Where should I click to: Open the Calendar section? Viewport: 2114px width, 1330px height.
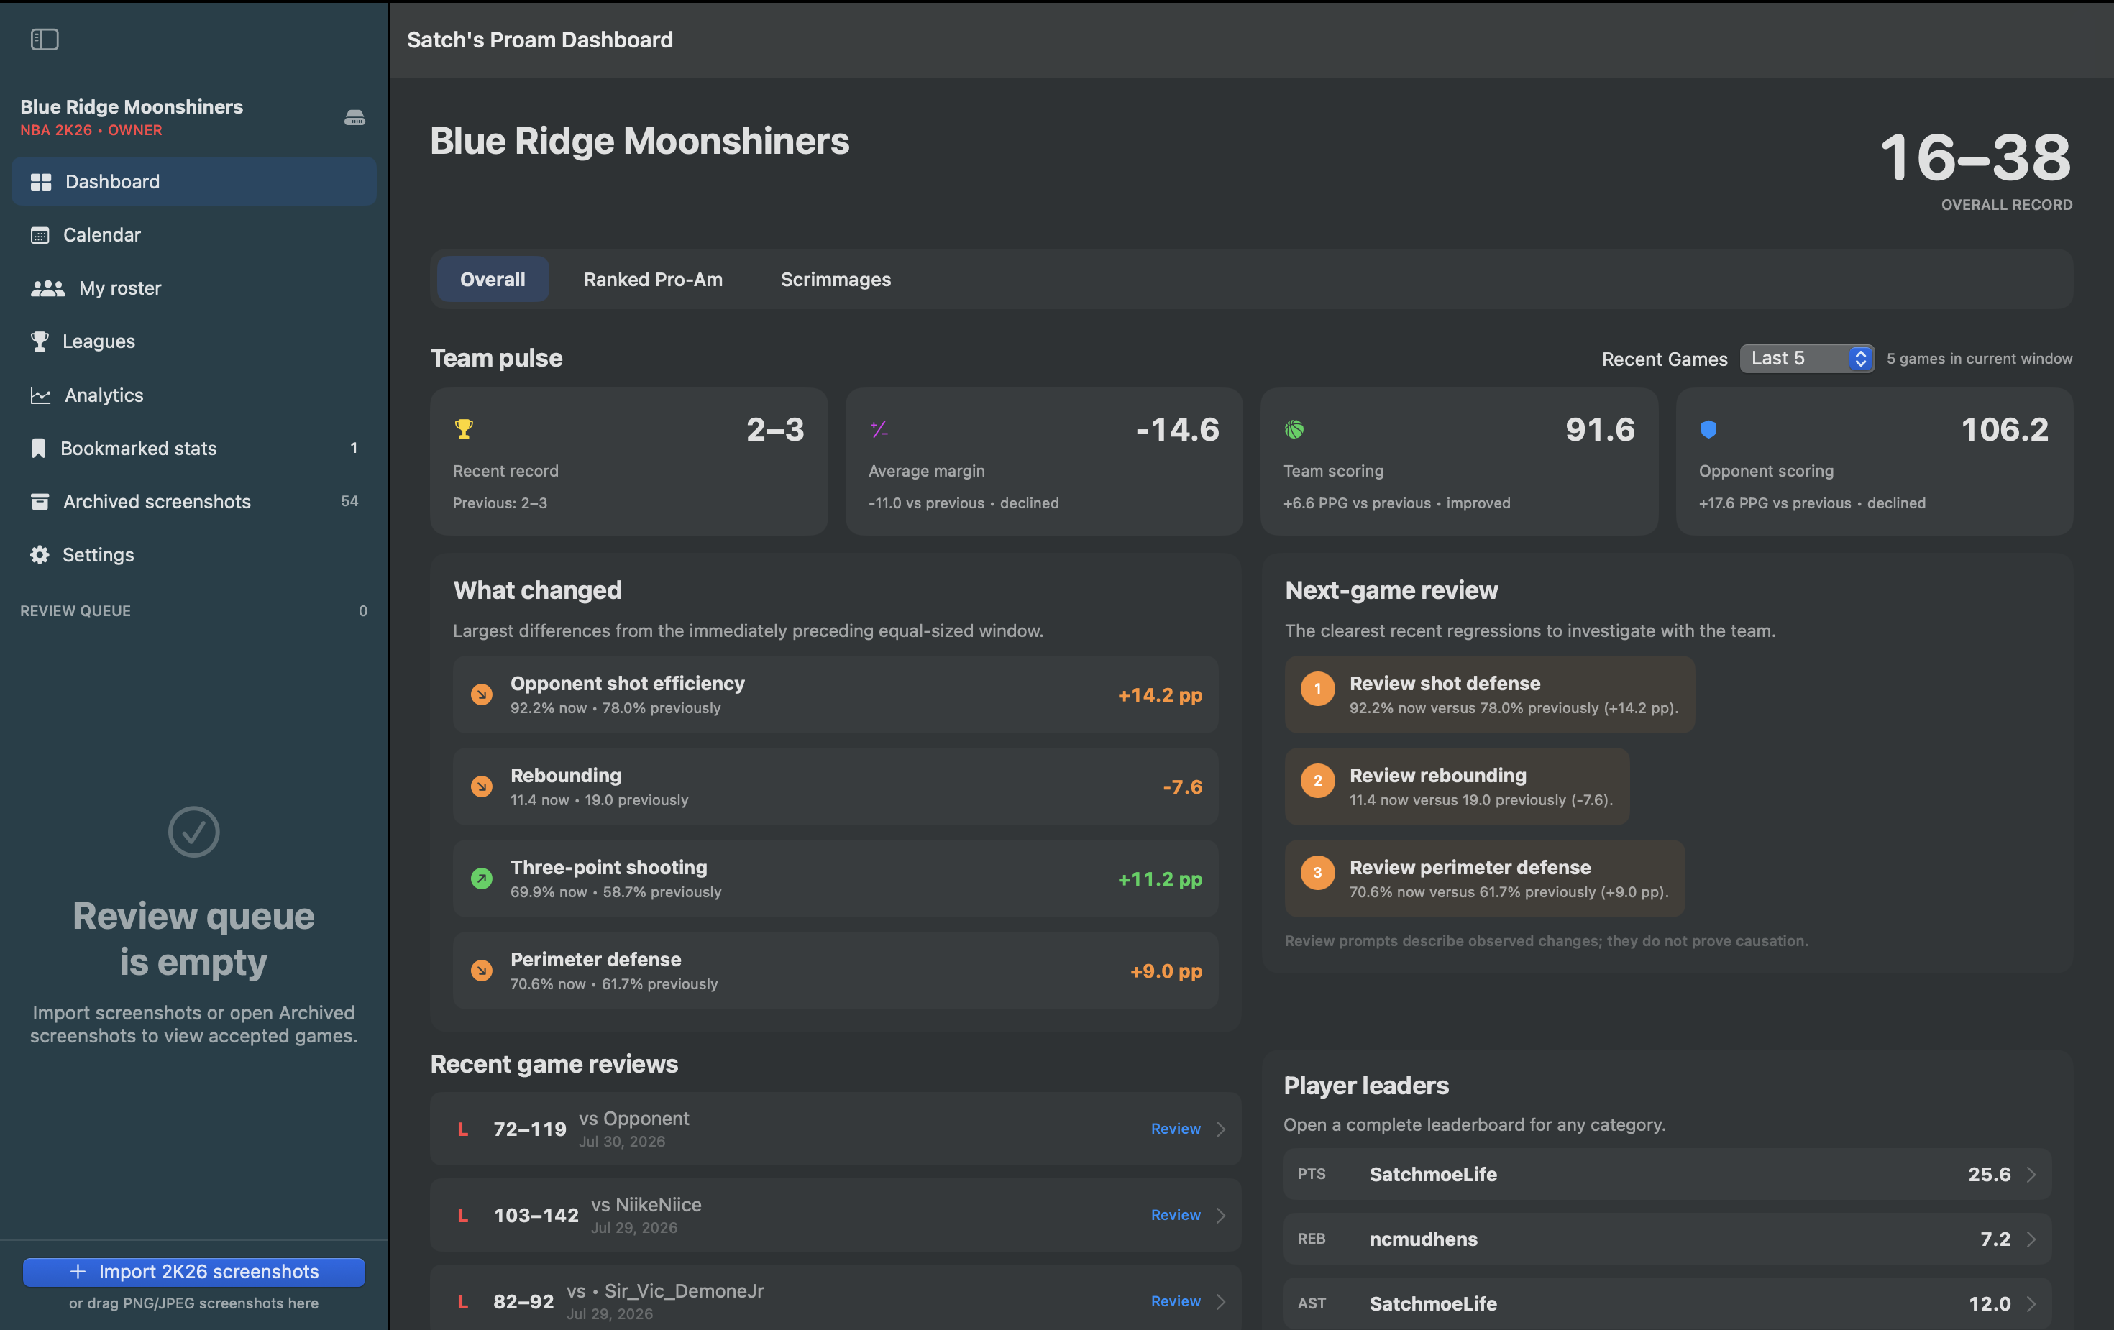[194, 234]
